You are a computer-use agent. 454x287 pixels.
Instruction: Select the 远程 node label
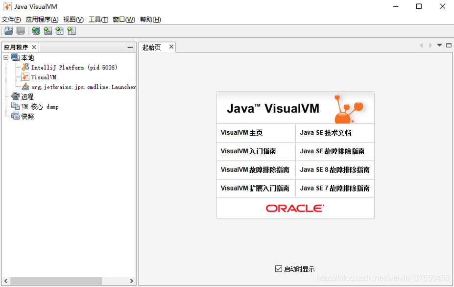point(27,96)
